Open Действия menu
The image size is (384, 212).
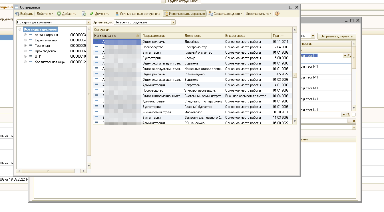pyautogui.click(x=45, y=13)
